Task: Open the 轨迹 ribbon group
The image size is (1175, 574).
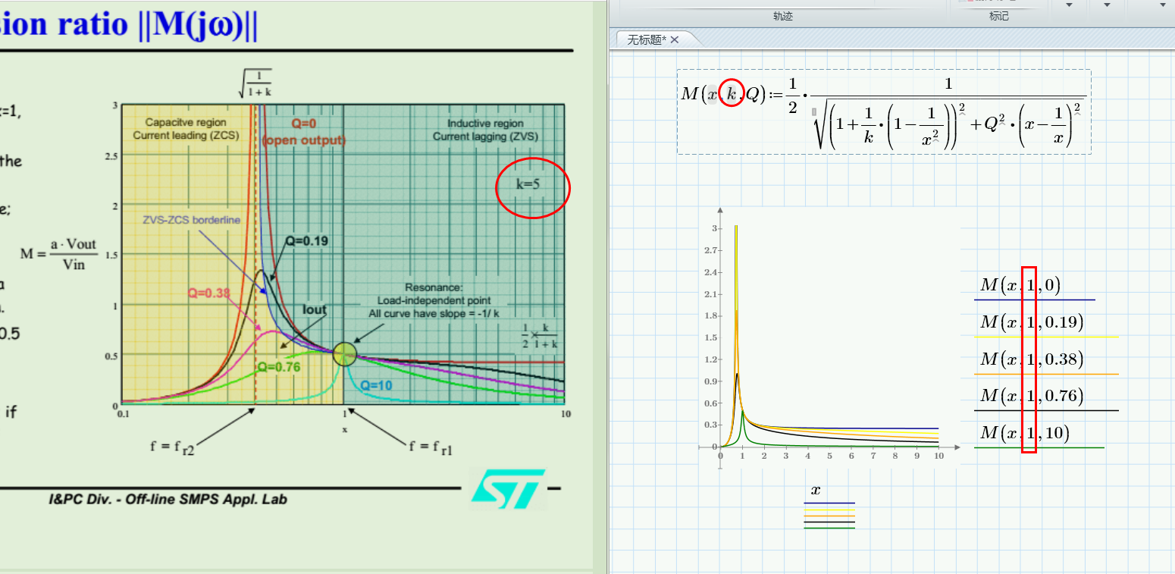Action: [783, 16]
